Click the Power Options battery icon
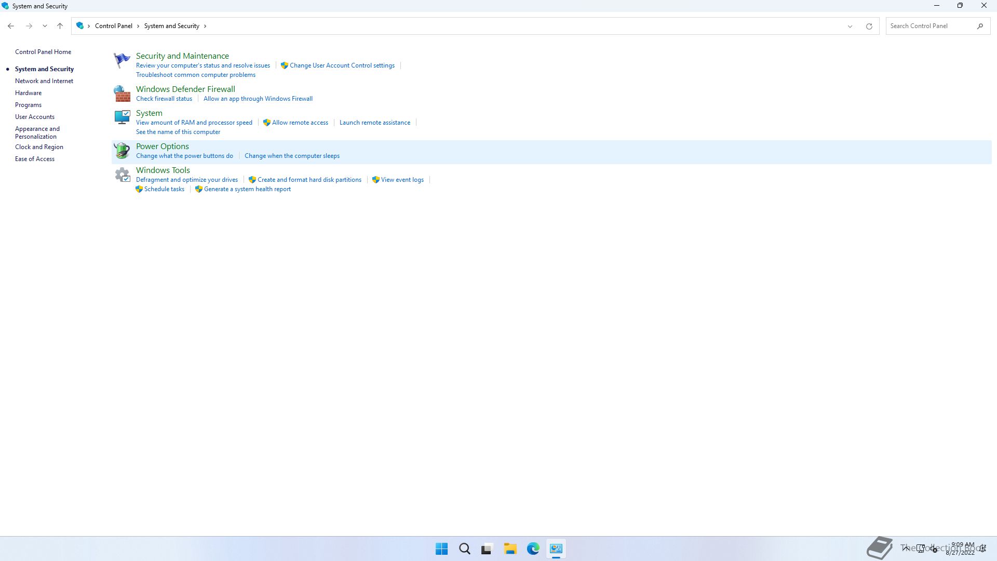This screenshot has width=997, height=561. (122, 151)
